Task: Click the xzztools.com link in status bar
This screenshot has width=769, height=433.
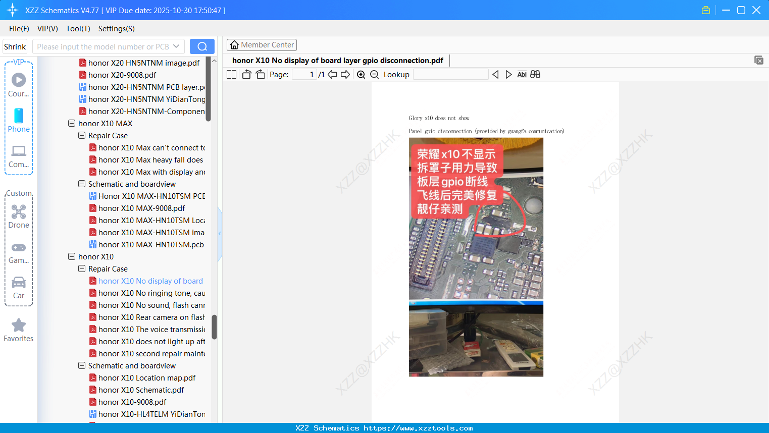Action: tap(418, 428)
